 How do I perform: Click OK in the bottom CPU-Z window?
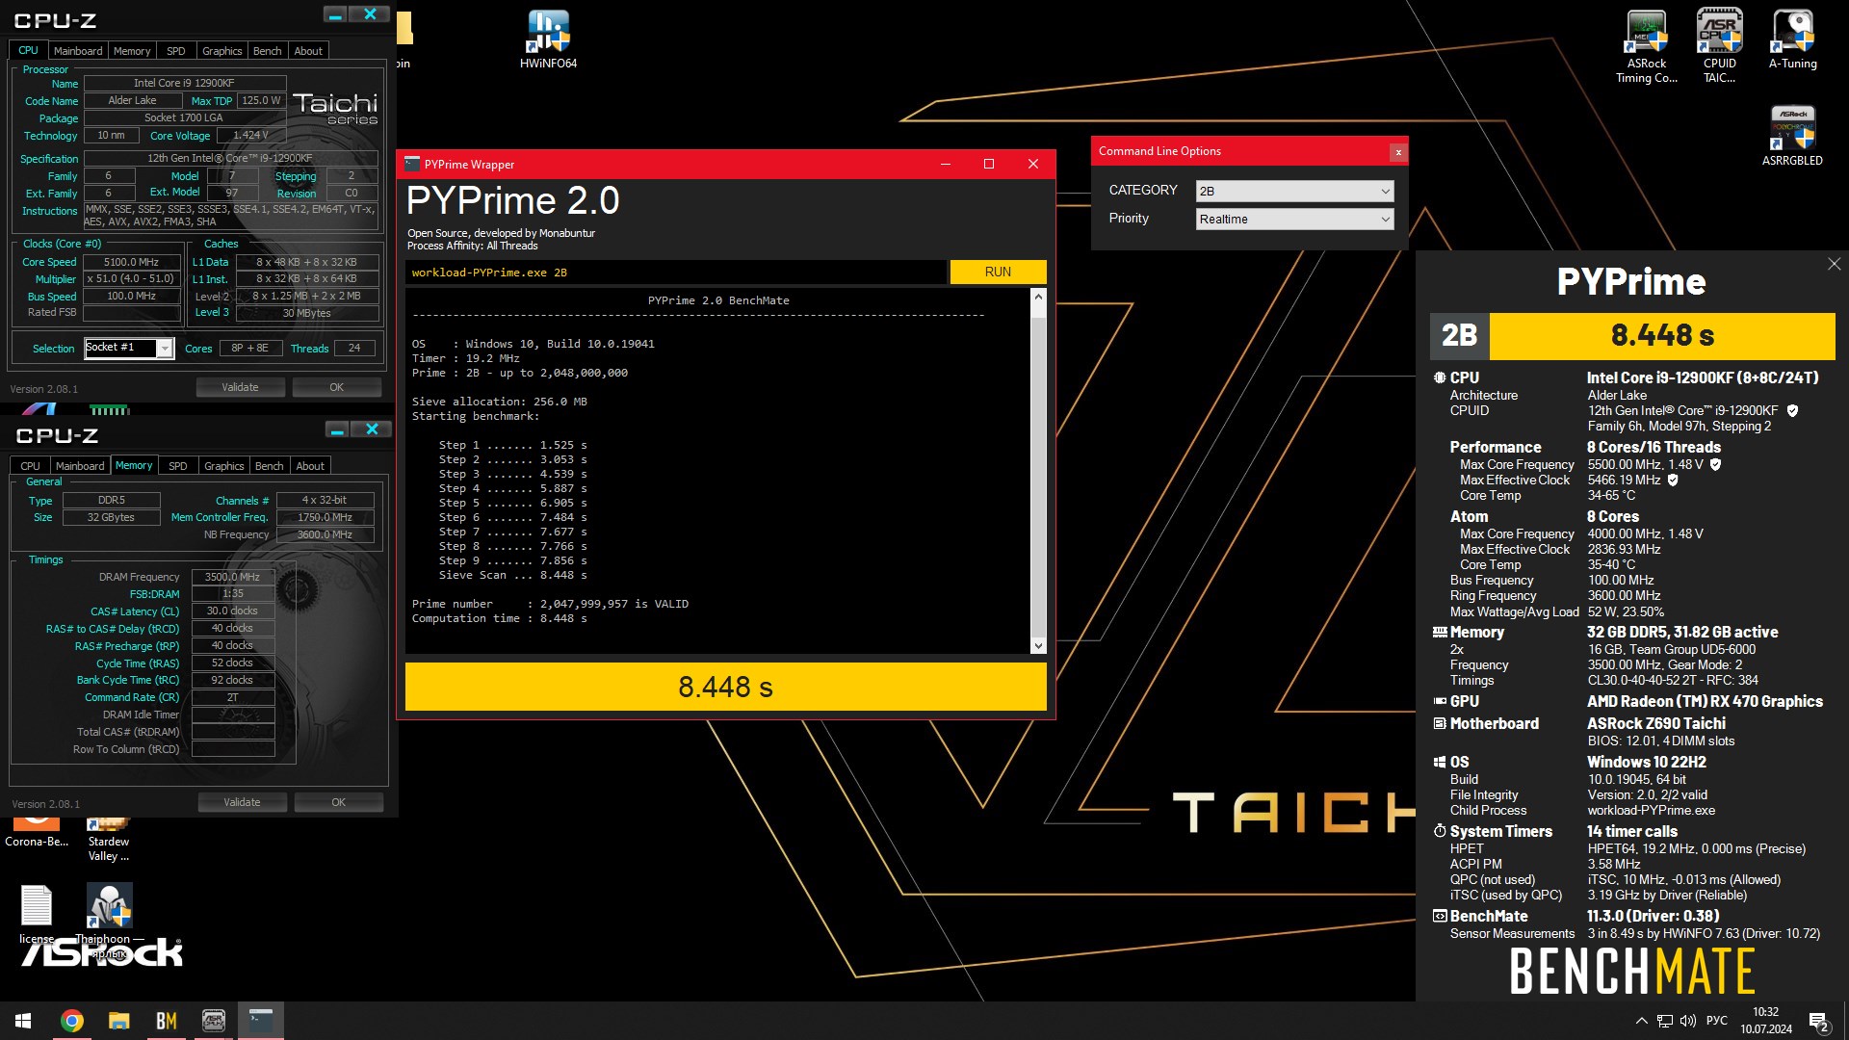339,802
